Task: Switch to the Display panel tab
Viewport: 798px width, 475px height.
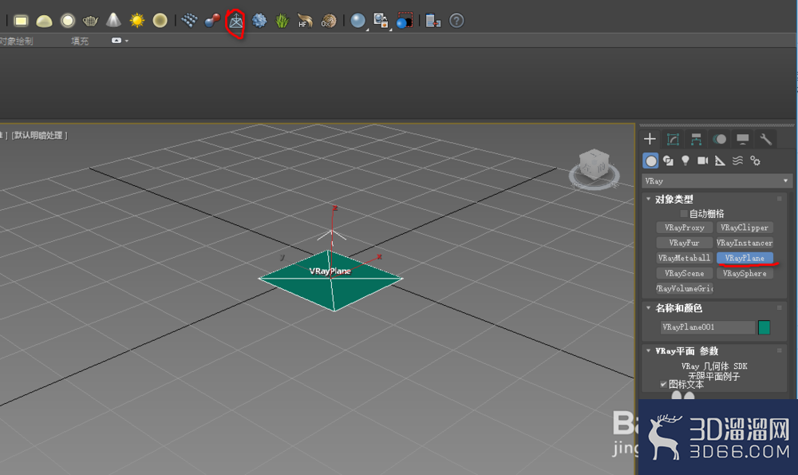Action: (x=742, y=138)
